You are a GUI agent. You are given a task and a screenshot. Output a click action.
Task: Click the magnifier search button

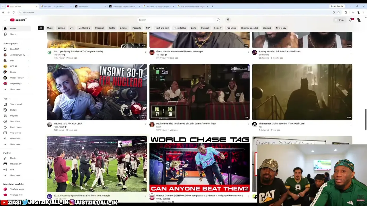click(218, 20)
